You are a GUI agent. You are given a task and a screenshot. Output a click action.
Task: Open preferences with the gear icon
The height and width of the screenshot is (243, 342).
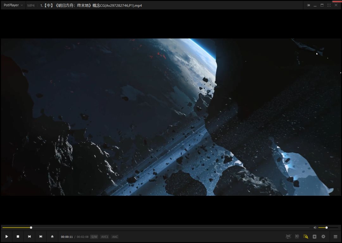pos(323,237)
